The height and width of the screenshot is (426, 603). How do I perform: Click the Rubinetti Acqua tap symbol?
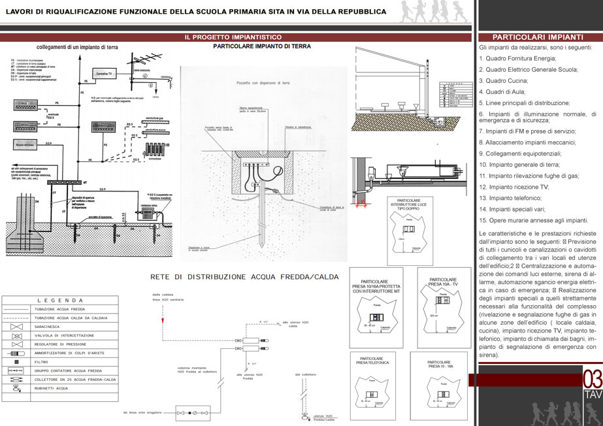[16, 388]
